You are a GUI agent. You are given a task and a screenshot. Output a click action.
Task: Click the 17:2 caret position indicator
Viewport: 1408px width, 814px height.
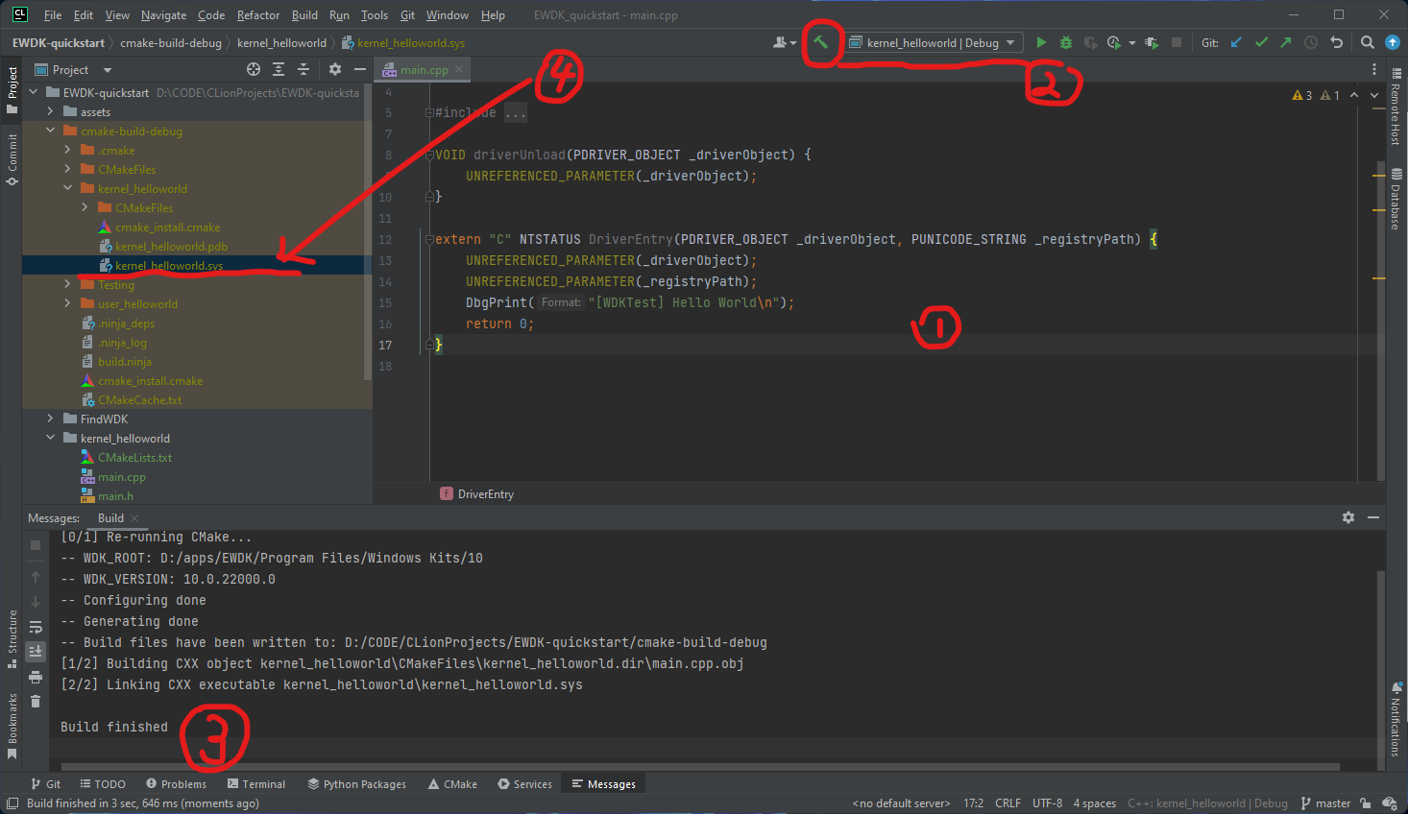coord(973,803)
